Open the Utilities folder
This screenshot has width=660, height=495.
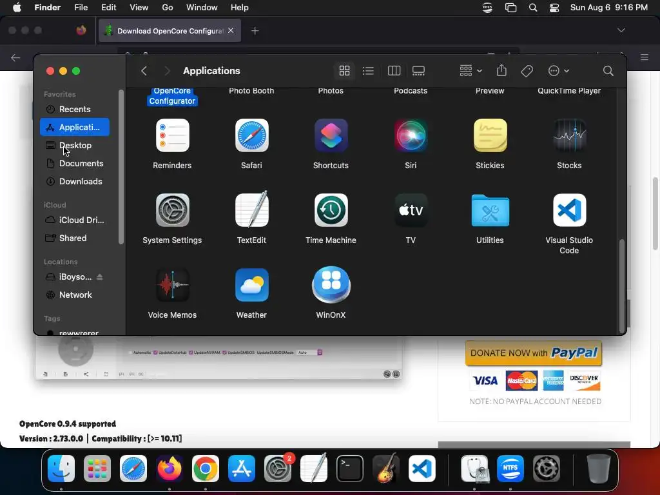point(490,210)
